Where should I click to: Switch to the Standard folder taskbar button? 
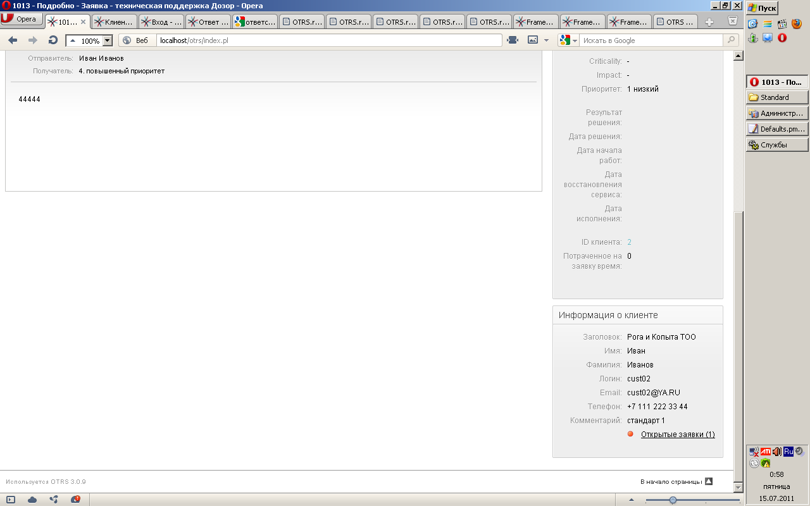pos(777,97)
